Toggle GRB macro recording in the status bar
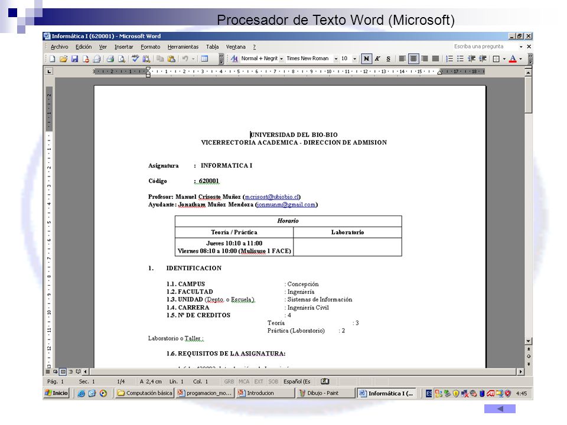This screenshot has height=425, width=567. [229, 382]
